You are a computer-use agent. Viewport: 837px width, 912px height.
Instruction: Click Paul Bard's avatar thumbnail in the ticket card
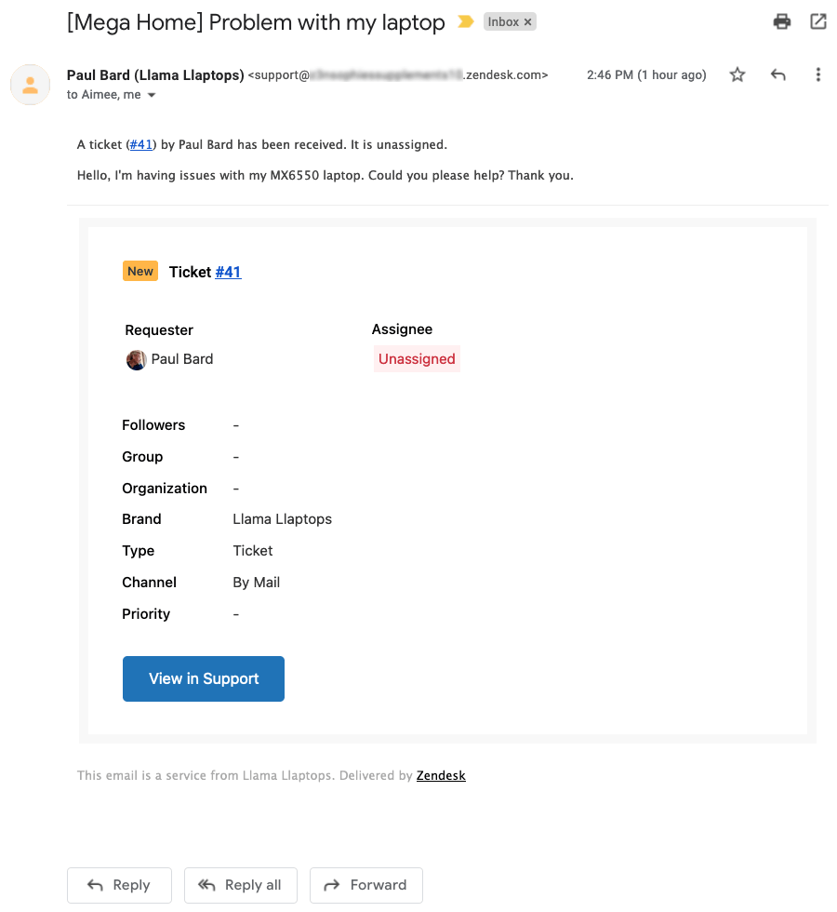(x=136, y=359)
